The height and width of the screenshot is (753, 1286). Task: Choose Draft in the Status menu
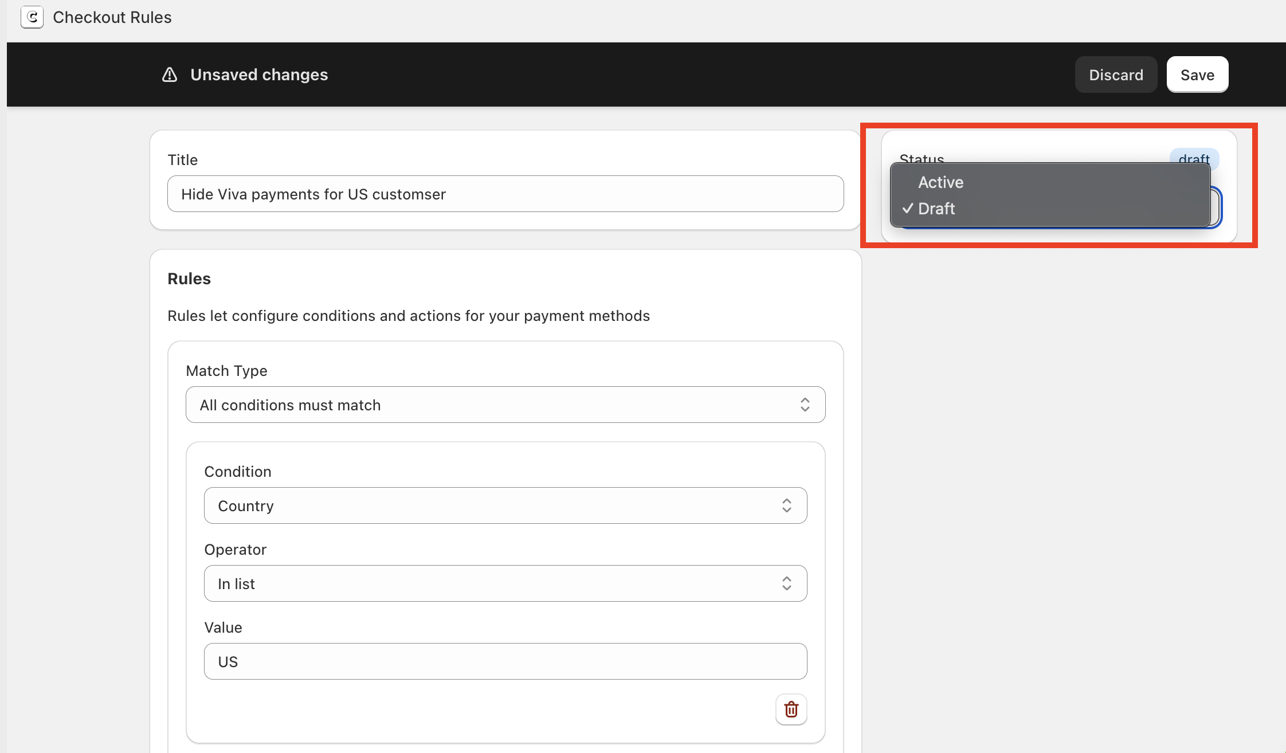(937, 209)
